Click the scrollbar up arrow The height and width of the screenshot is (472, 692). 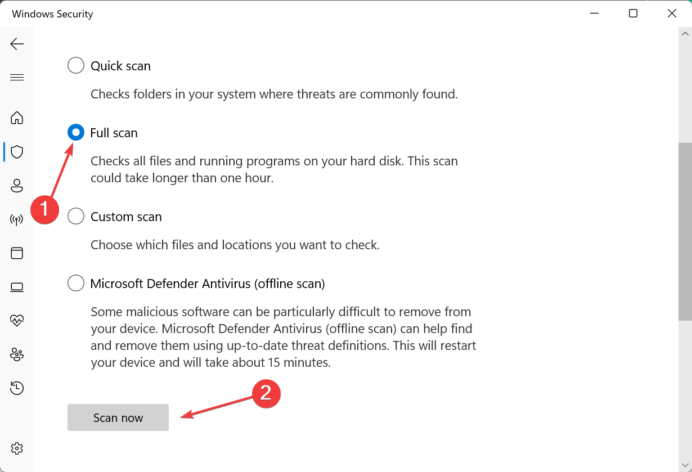(685, 33)
